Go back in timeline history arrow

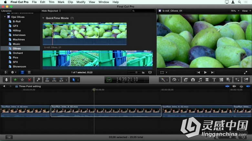coord(4,86)
